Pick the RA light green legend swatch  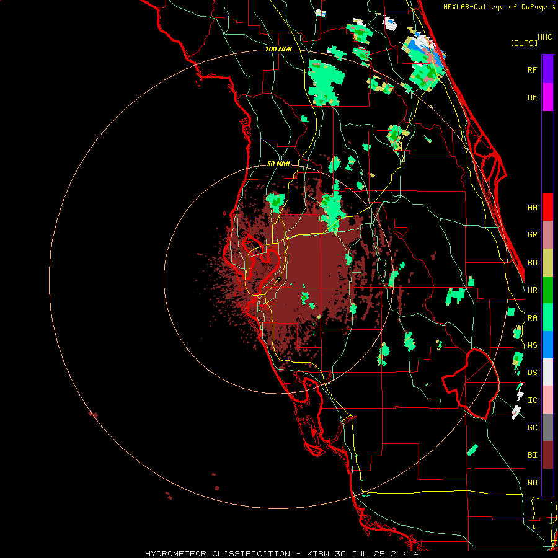[547, 317]
